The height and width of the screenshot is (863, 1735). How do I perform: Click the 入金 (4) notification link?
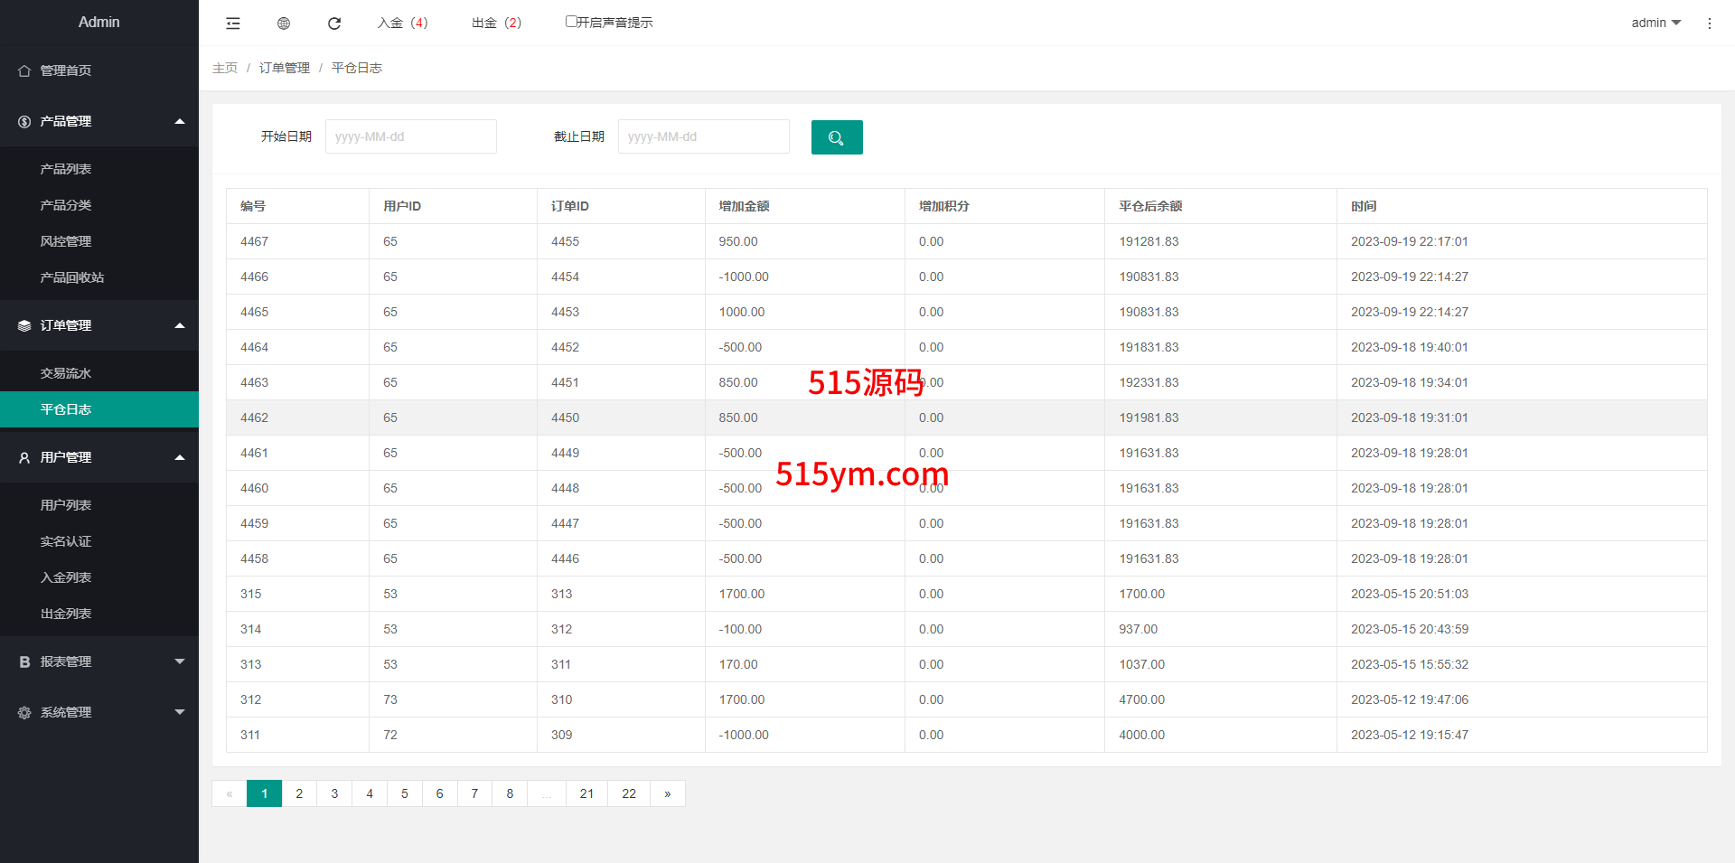403,23
